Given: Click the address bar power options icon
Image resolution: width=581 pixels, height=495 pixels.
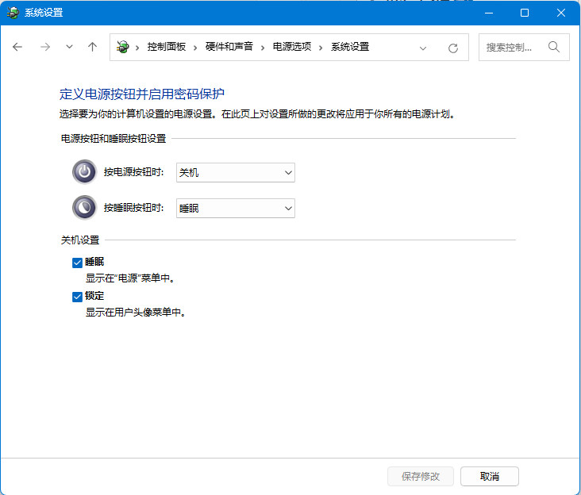Looking at the screenshot, I should (123, 47).
